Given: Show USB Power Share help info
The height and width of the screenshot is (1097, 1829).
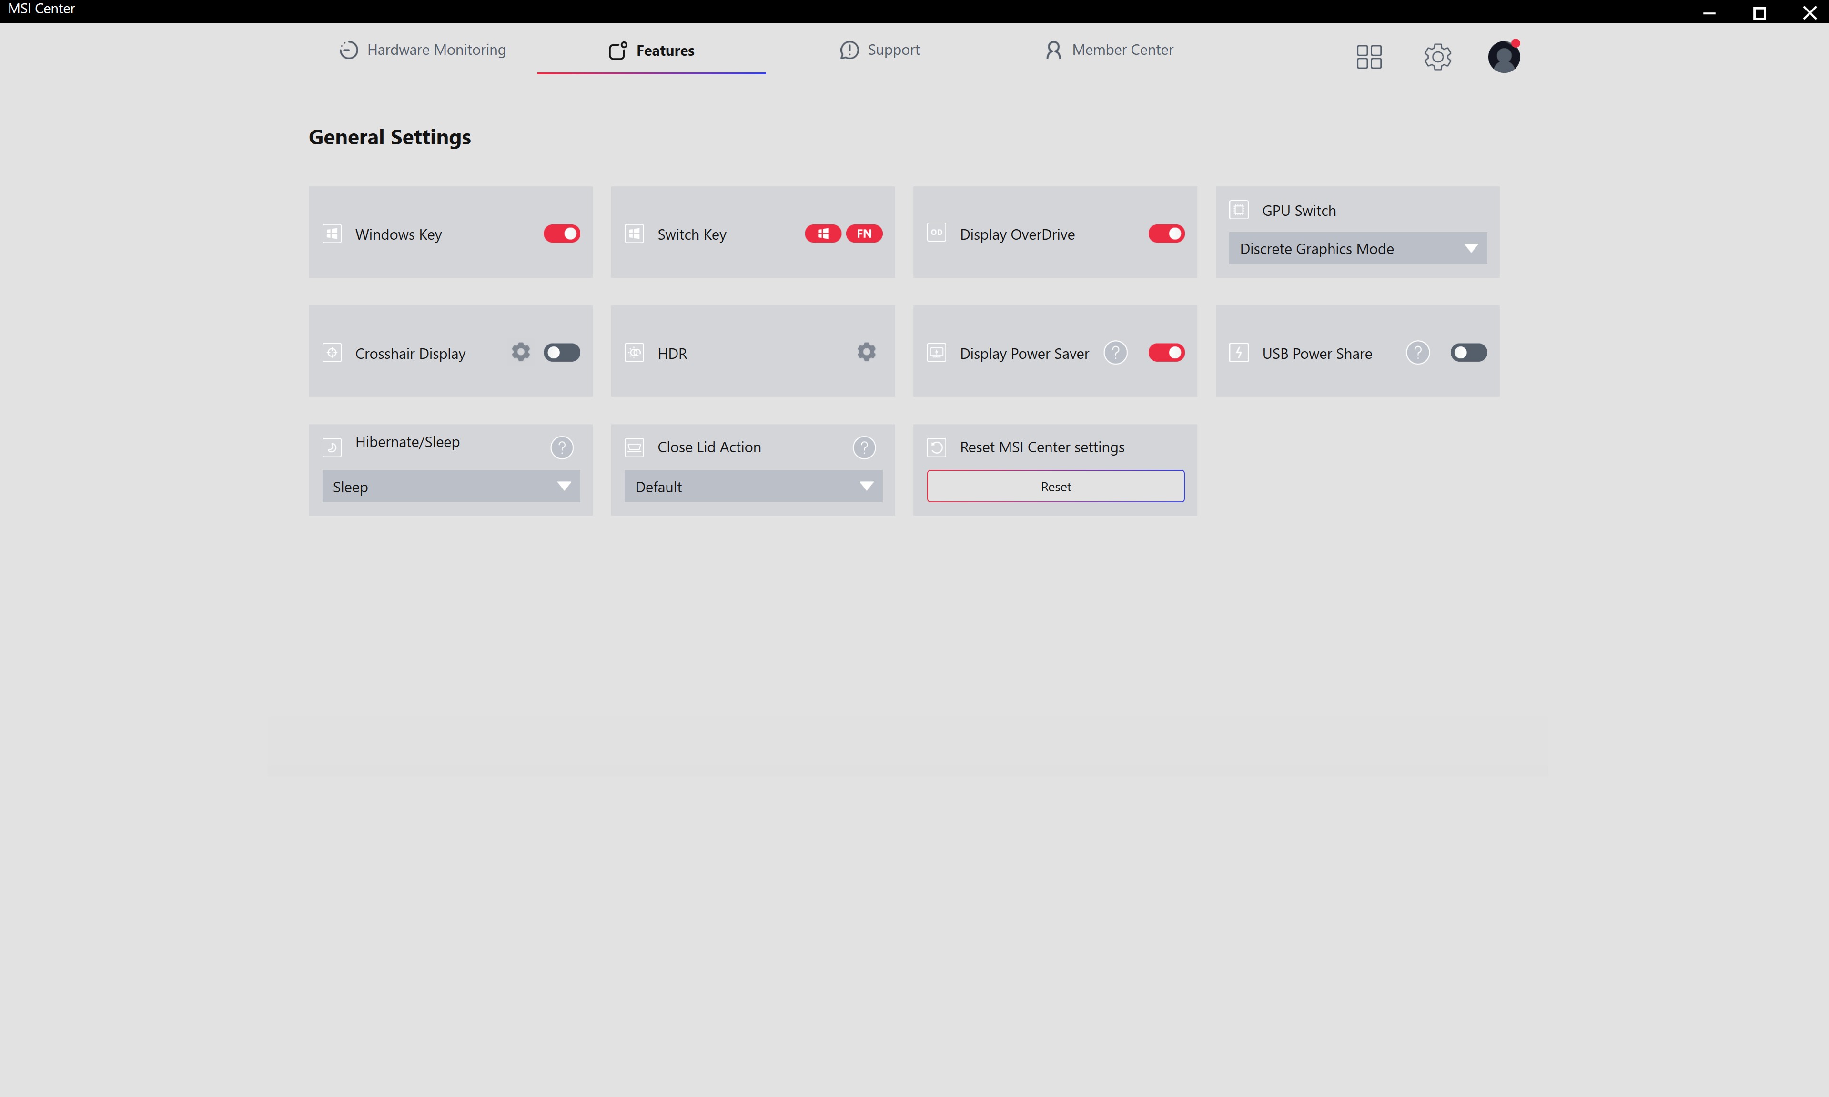Looking at the screenshot, I should point(1417,353).
